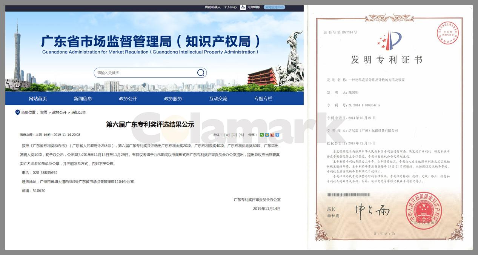Click the patent application date 2014年03月21日
This screenshot has height=255, width=478.
coord(362,118)
